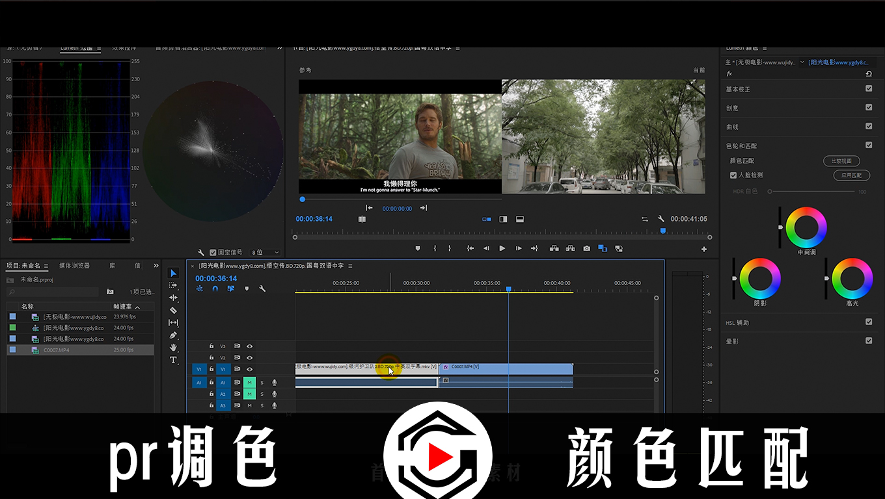Expand the master clip dropdown in Lumetri panel

(x=802, y=62)
